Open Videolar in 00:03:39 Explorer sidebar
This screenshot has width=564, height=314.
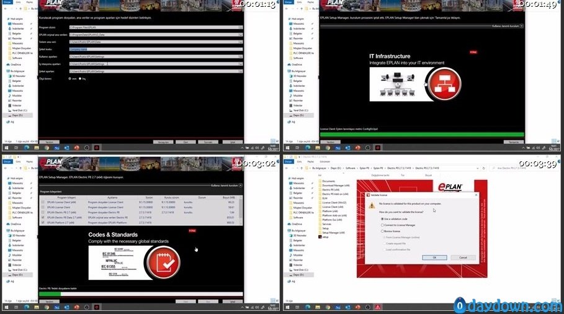(296, 265)
